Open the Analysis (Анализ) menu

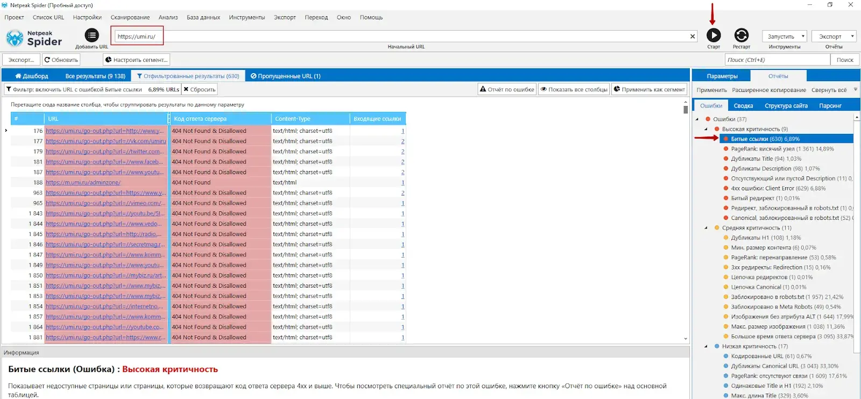[x=168, y=17]
